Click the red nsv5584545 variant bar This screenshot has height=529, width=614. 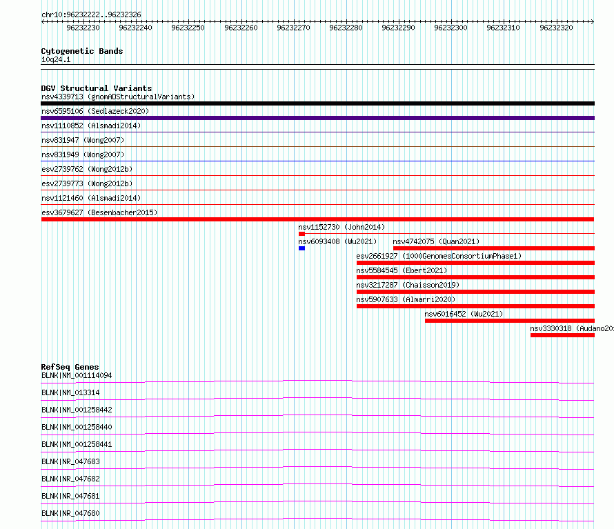pyautogui.click(x=475, y=277)
